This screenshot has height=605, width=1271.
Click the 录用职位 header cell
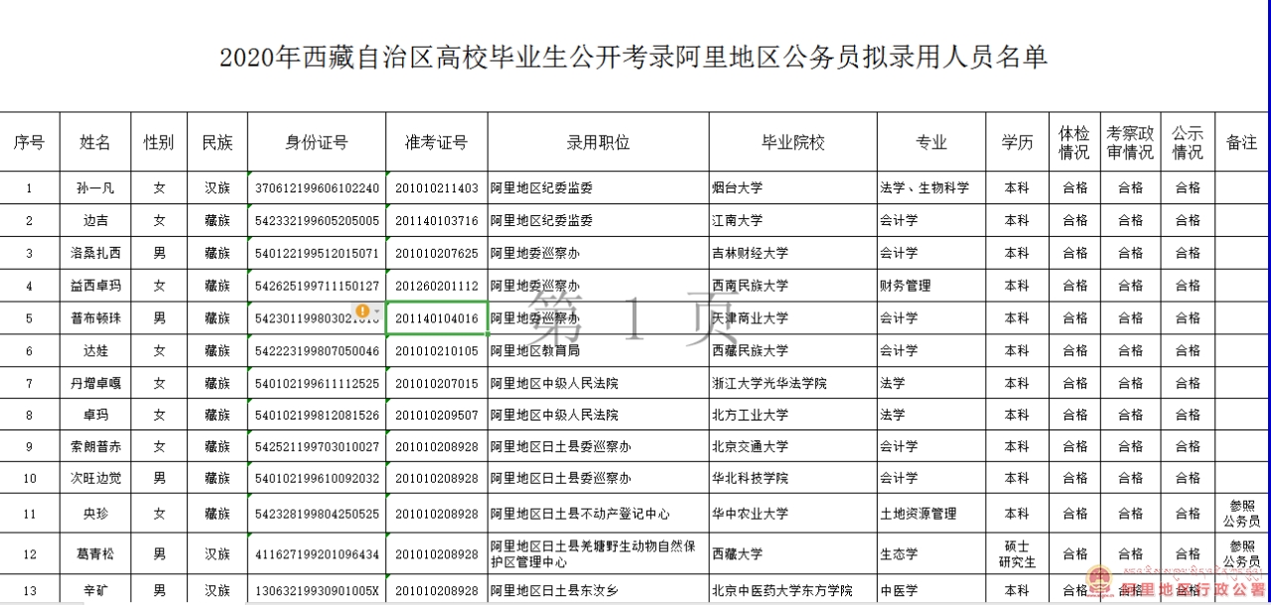click(x=598, y=142)
